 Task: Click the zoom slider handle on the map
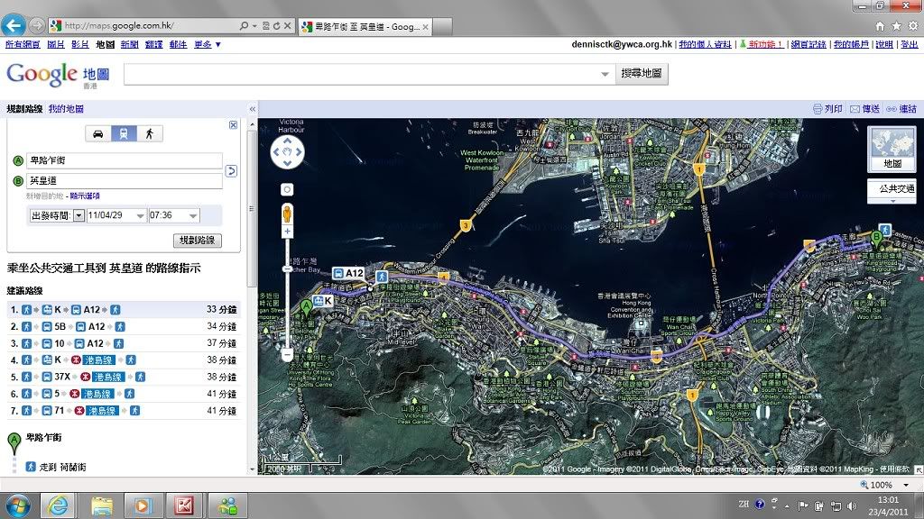click(287, 269)
